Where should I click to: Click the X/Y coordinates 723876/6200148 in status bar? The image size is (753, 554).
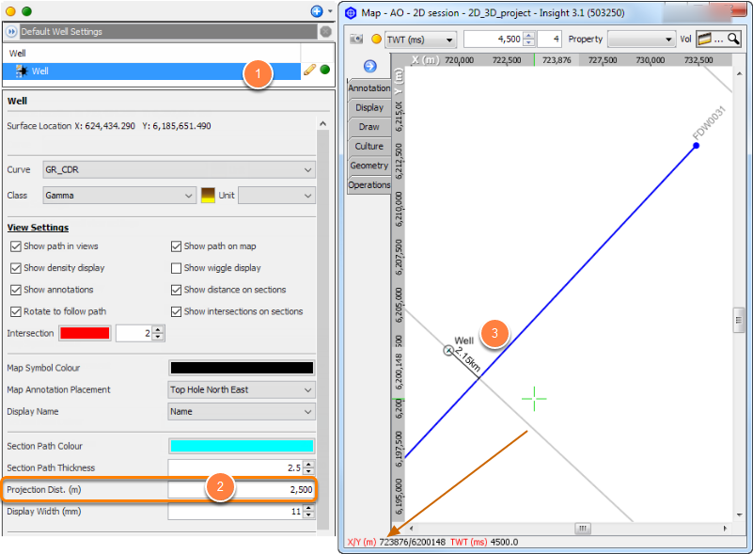412,543
